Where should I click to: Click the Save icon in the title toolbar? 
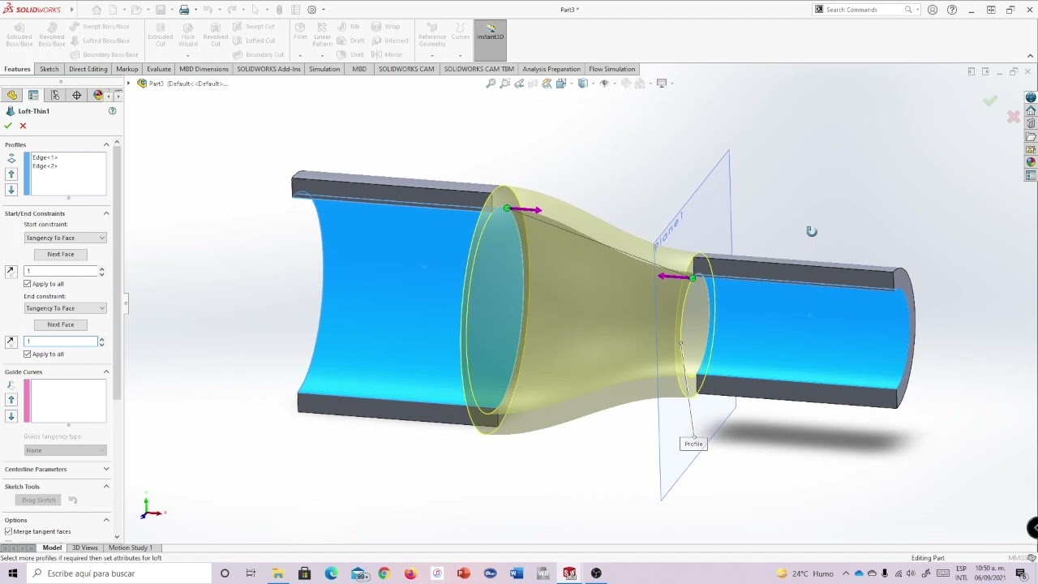pos(161,10)
